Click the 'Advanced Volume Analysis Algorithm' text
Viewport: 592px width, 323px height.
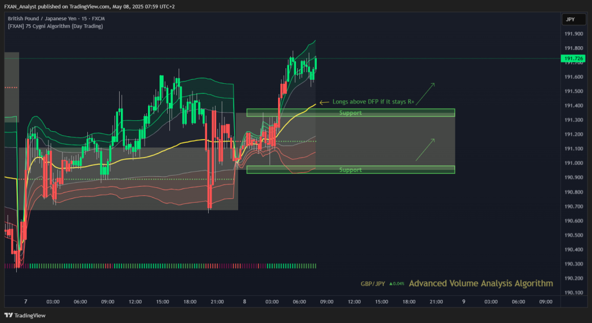tap(481, 283)
